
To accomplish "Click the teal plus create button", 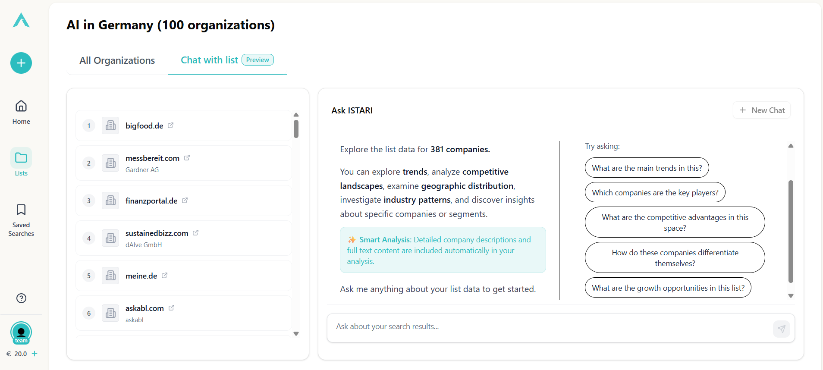I will (x=21, y=63).
